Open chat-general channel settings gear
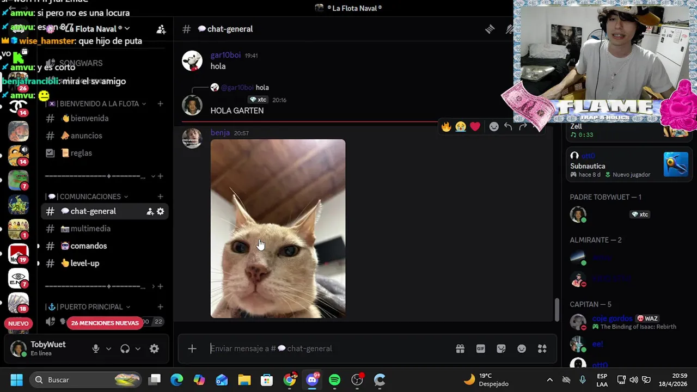697x392 pixels. (x=161, y=211)
